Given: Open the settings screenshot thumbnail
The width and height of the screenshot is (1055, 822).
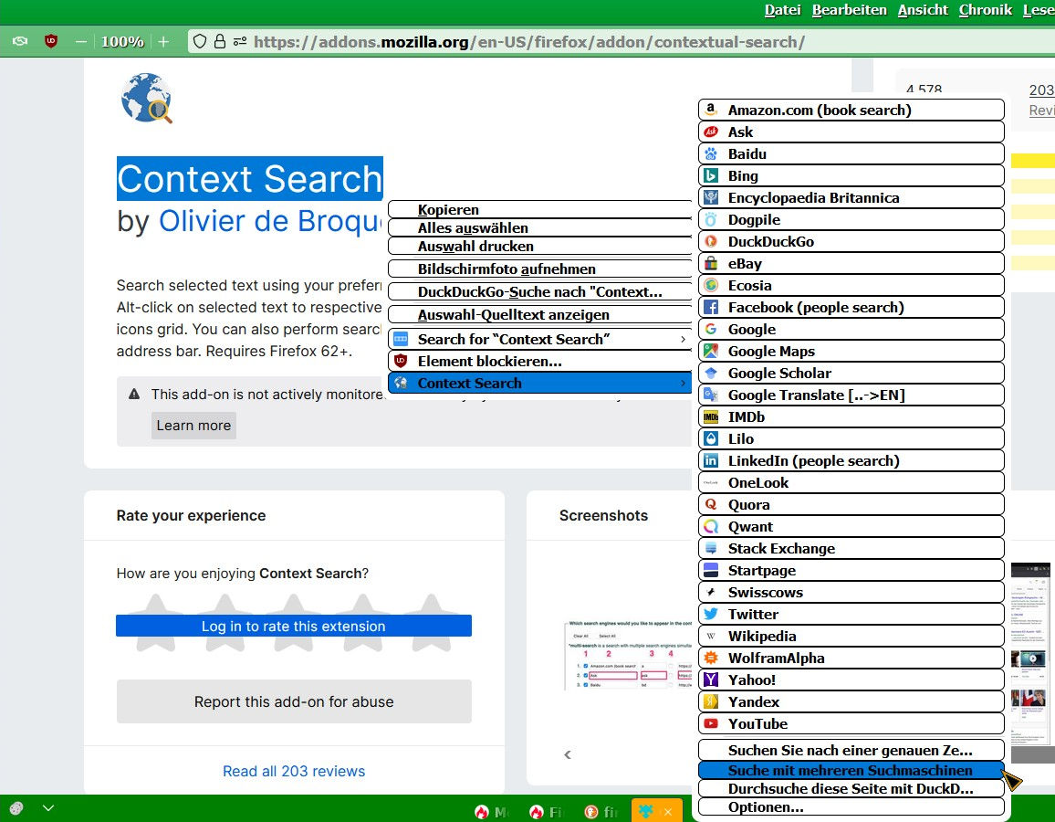Looking at the screenshot, I should pyautogui.click(x=629, y=656).
